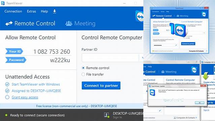Select the Remote Control tab in the top-right window
This screenshot has height=121, width=215.
[162, 16]
